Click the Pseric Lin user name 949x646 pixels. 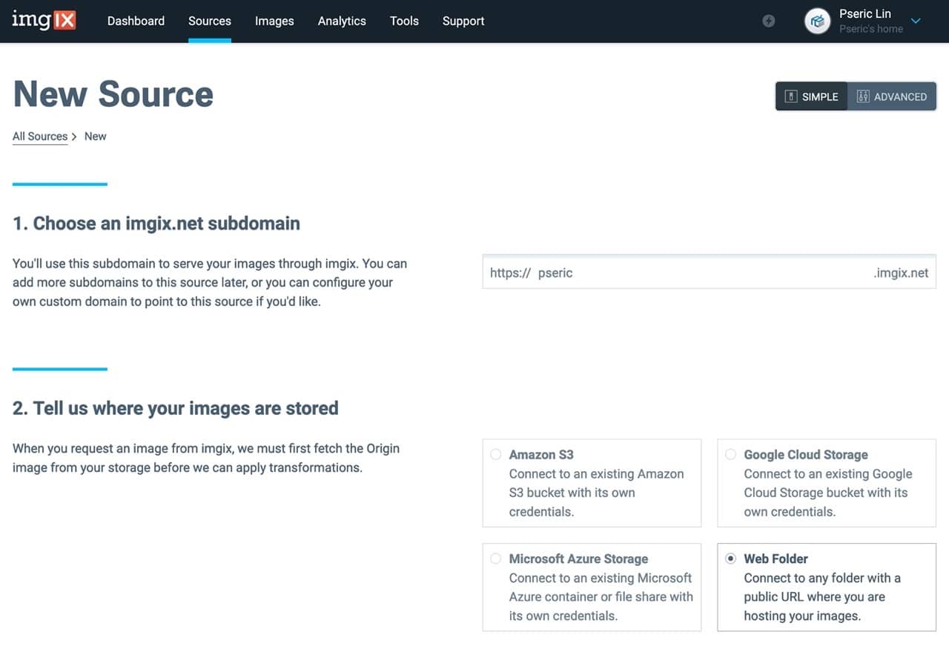[865, 13]
